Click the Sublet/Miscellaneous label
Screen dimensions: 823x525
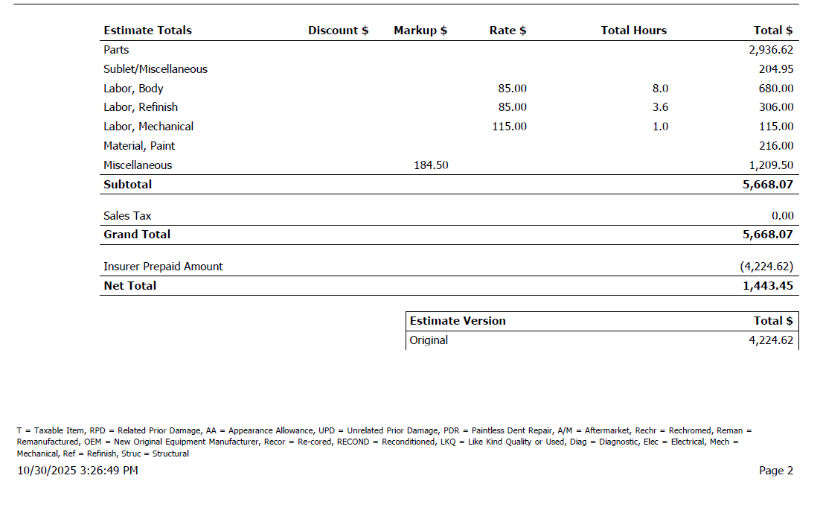pyautogui.click(x=156, y=69)
